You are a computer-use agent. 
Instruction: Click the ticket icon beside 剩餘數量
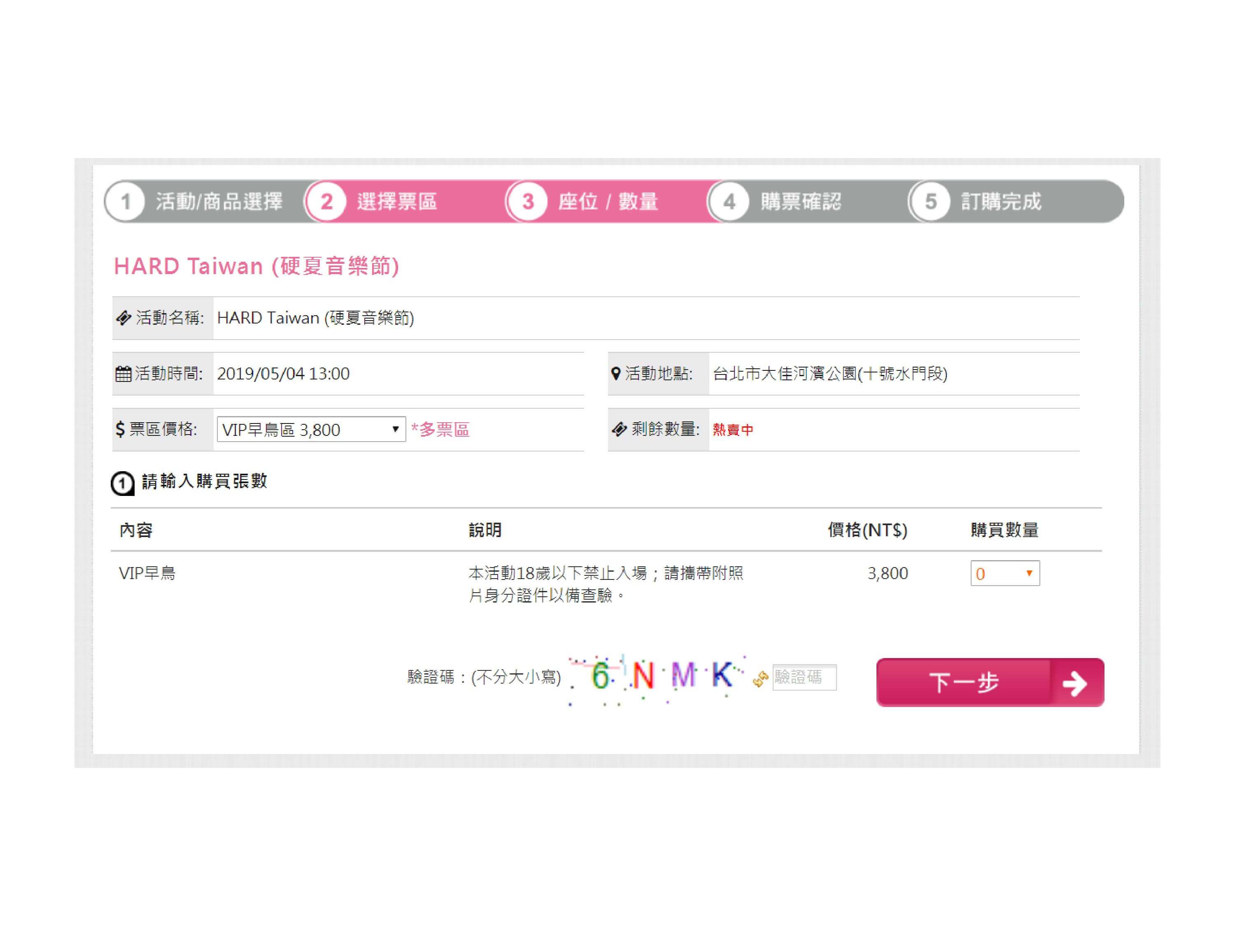(619, 429)
